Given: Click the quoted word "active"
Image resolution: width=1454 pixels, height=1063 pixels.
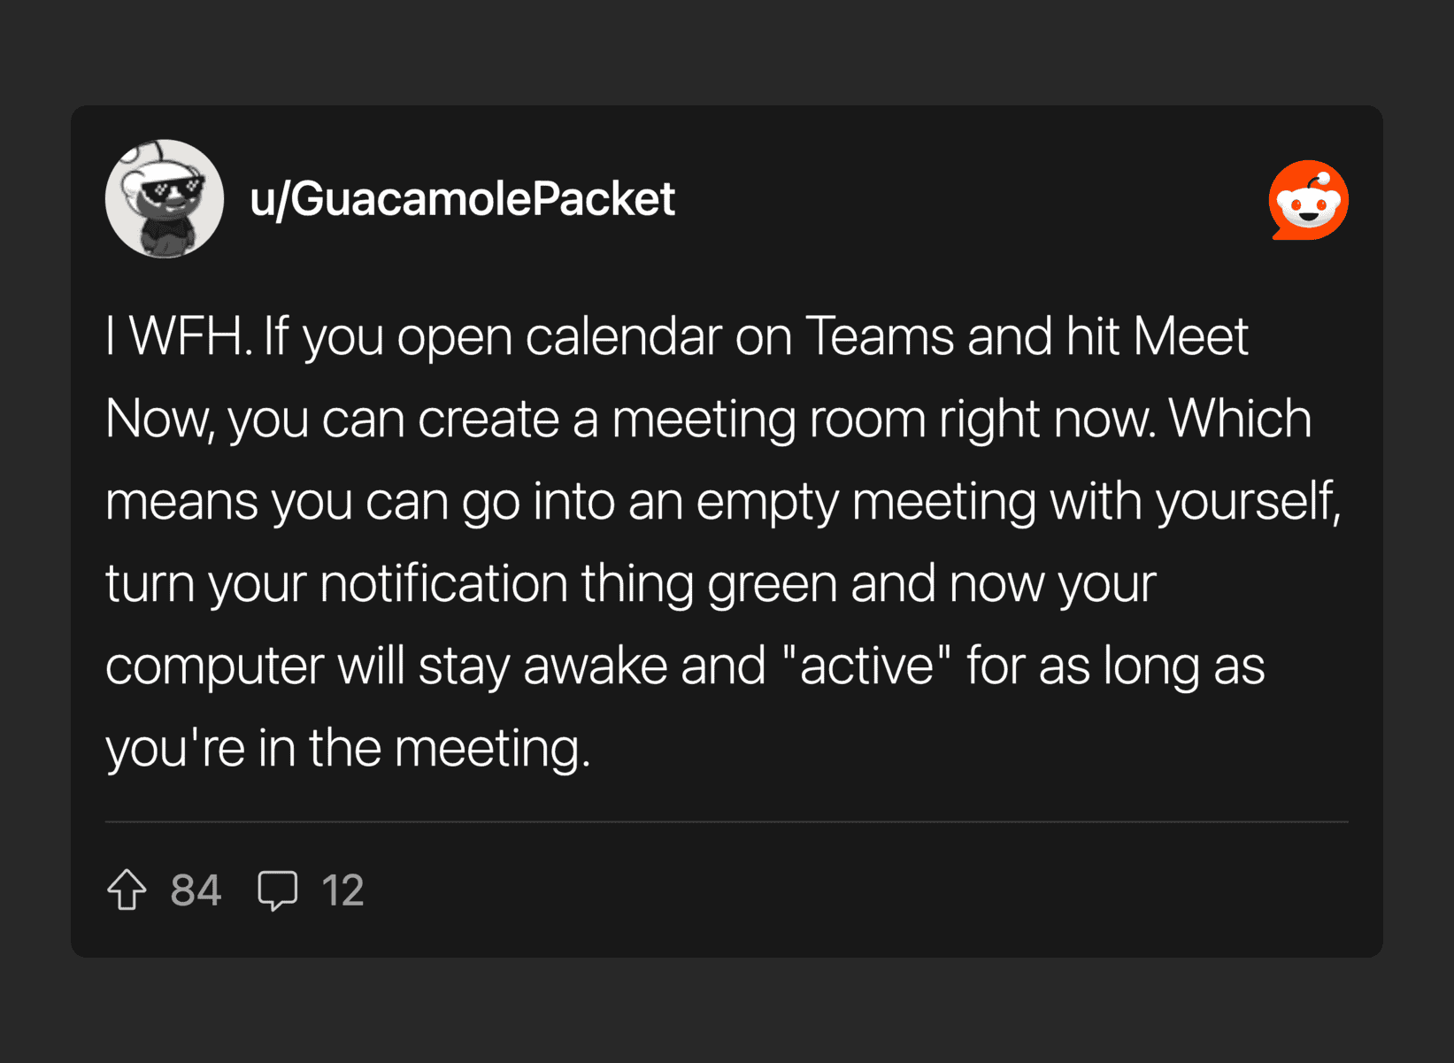Looking at the screenshot, I should pos(866,666).
